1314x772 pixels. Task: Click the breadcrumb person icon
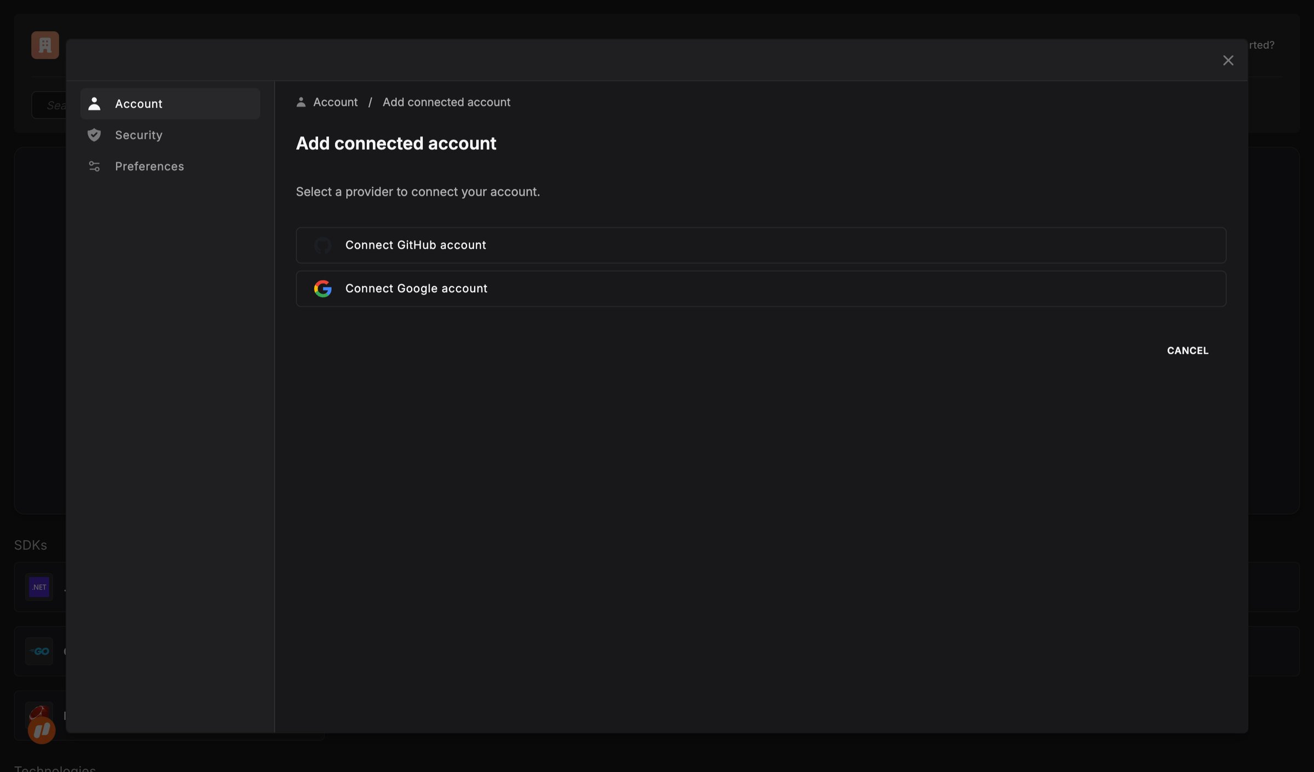click(x=301, y=102)
